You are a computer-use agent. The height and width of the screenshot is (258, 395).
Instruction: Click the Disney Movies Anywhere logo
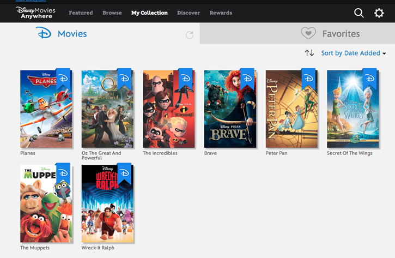(36, 13)
